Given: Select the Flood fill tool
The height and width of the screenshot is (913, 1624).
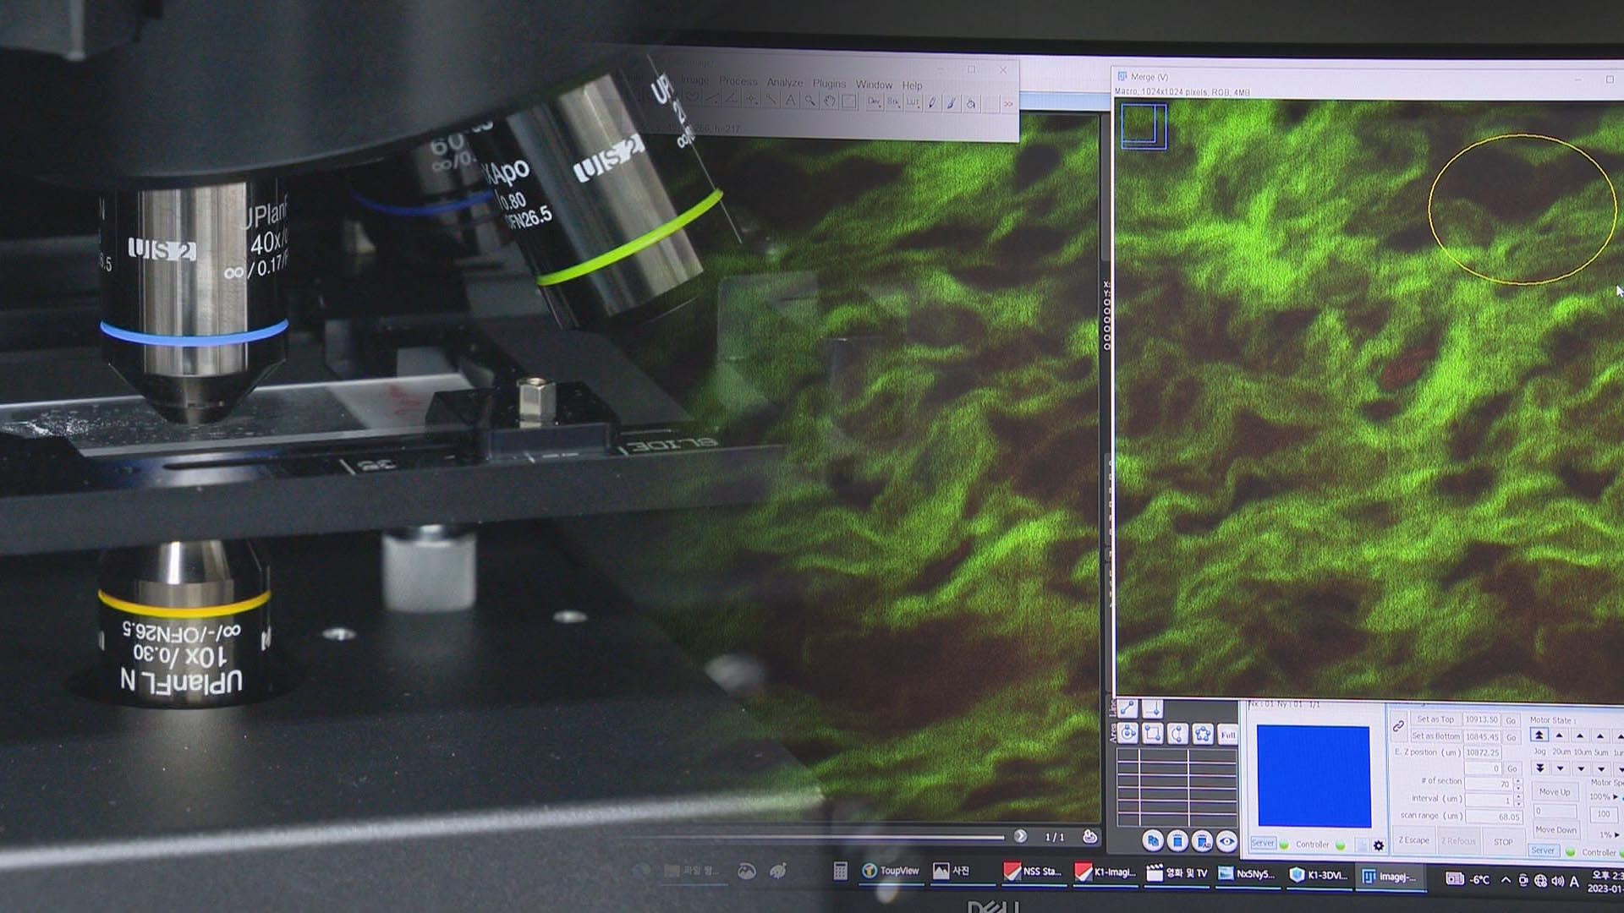Looking at the screenshot, I should click(971, 104).
